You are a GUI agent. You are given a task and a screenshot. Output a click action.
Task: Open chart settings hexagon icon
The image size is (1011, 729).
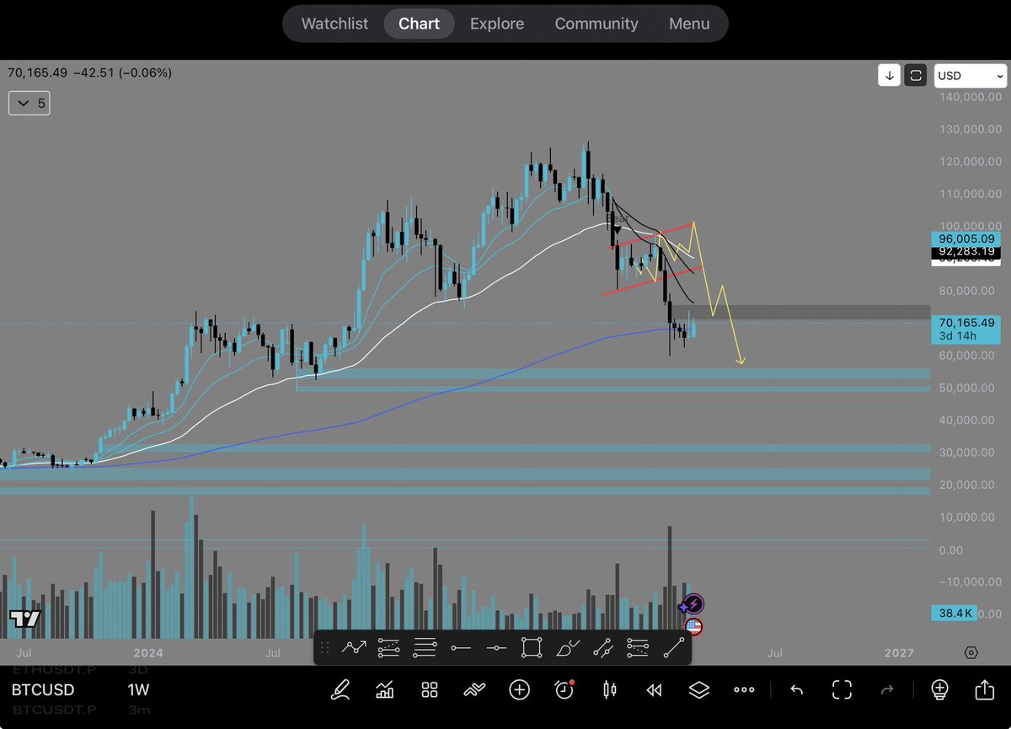pyautogui.click(x=971, y=653)
